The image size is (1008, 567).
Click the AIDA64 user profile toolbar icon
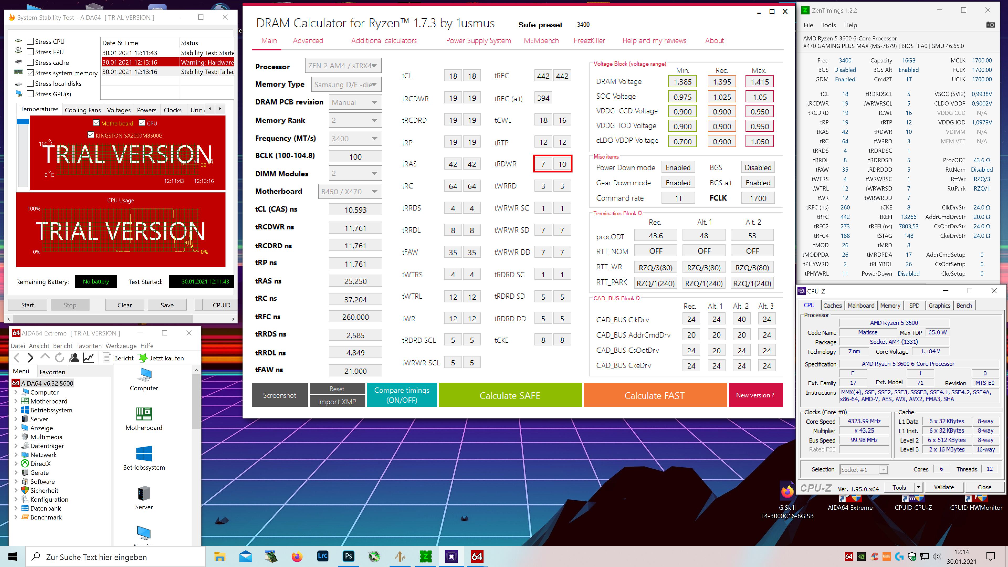pos(74,358)
